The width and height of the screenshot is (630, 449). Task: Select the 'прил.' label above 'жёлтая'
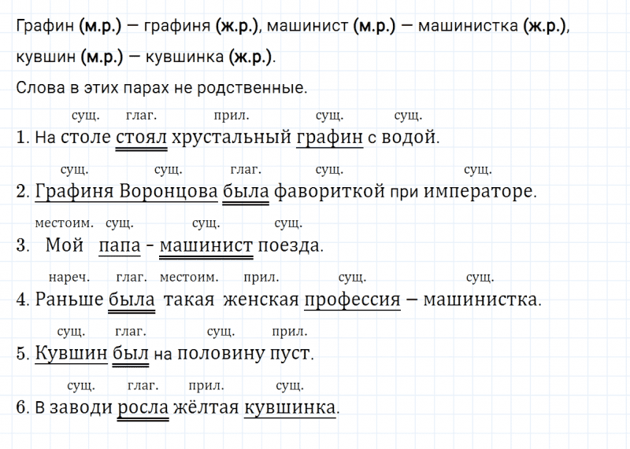pyautogui.click(x=206, y=385)
